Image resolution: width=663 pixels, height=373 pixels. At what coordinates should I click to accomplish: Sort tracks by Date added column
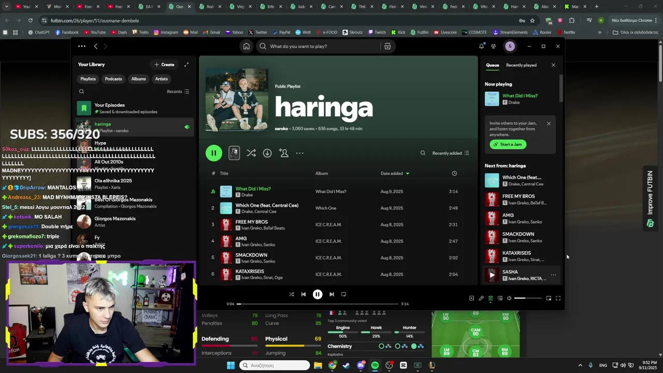pos(395,174)
